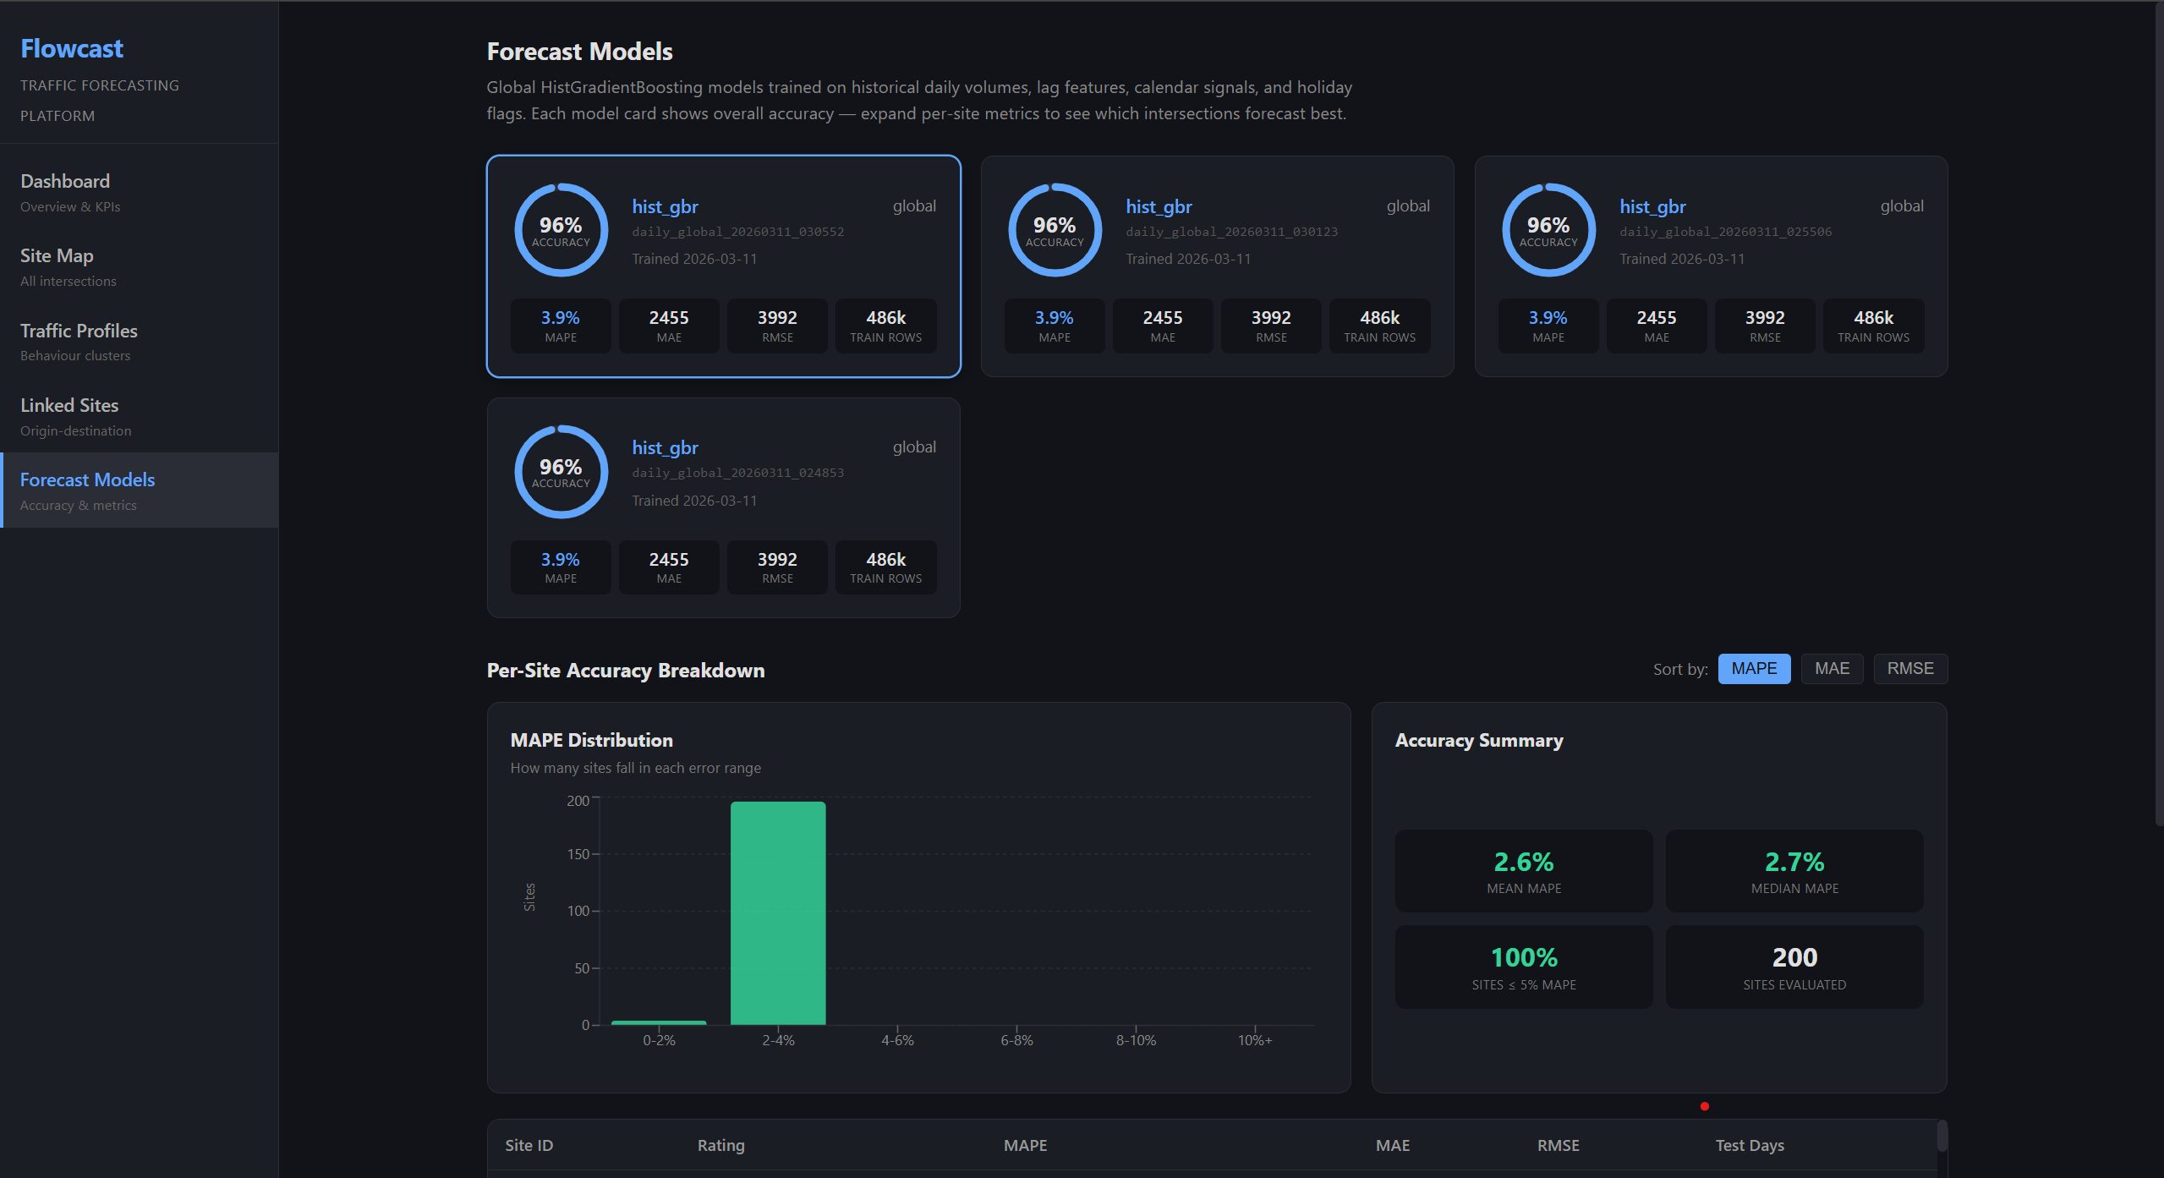Sort table by Site ID column header
Image resolution: width=2164 pixels, height=1178 pixels.
click(529, 1145)
